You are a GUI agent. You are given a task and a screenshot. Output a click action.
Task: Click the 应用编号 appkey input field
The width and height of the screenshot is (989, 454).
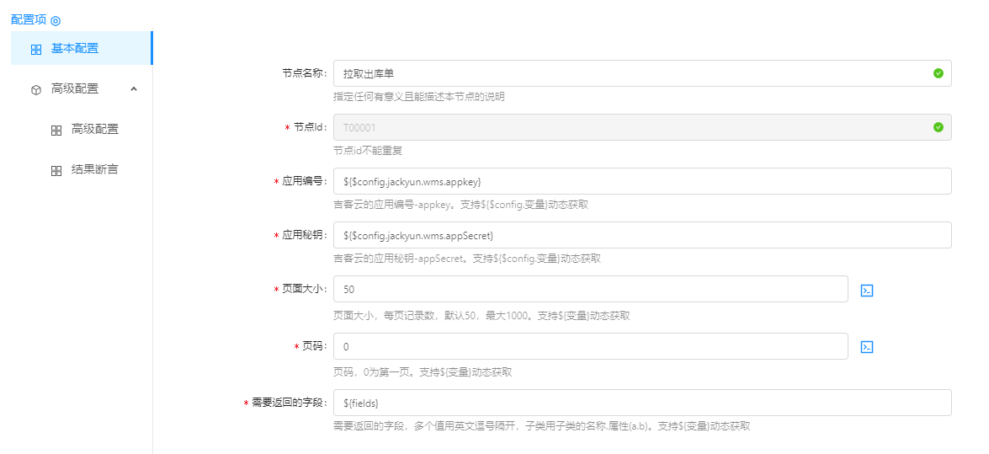(x=641, y=181)
